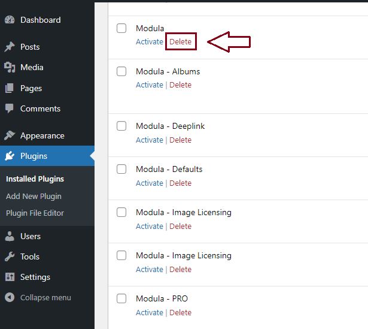Click the Appearance paintbrush icon

pos(10,135)
